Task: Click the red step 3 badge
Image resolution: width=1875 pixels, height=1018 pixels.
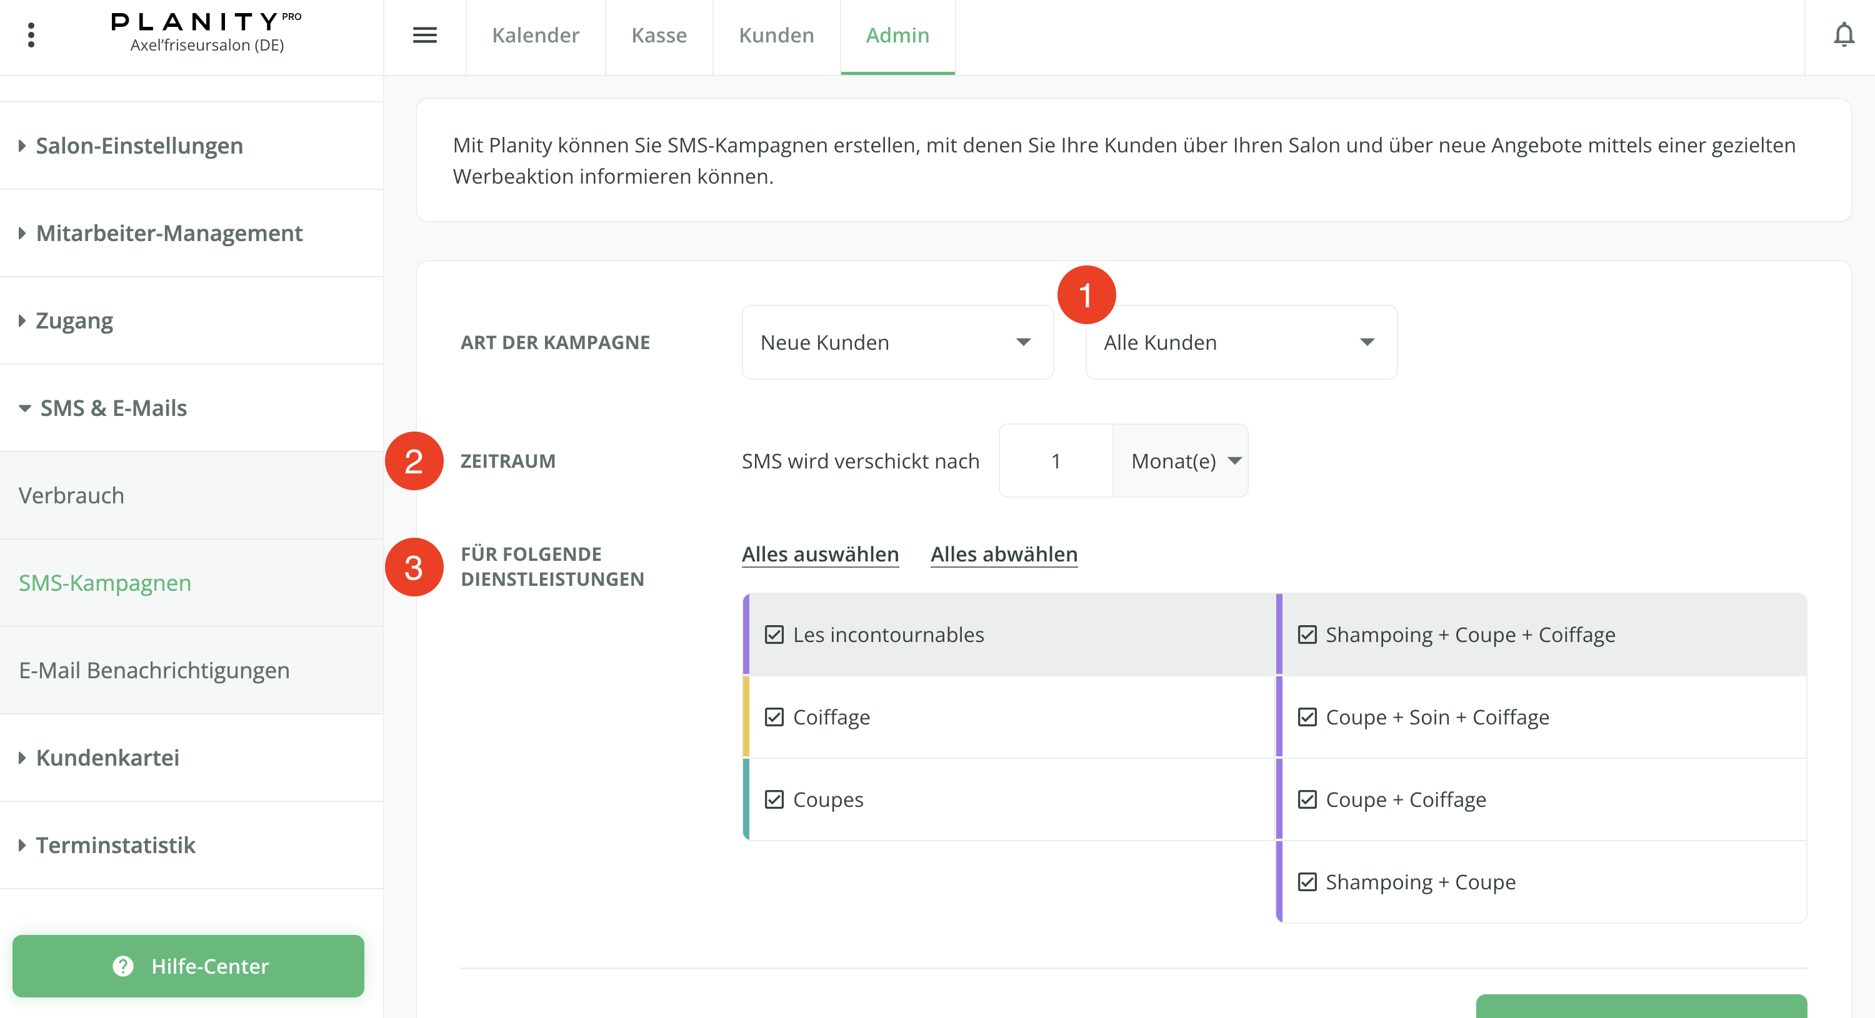Action: coord(413,567)
